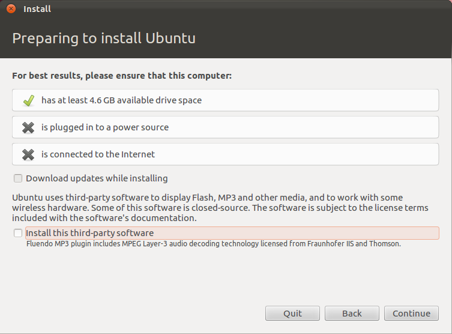Tick the Install this third-party software checkbox
This screenshot has height=334, width=452.
pos(18,233)
